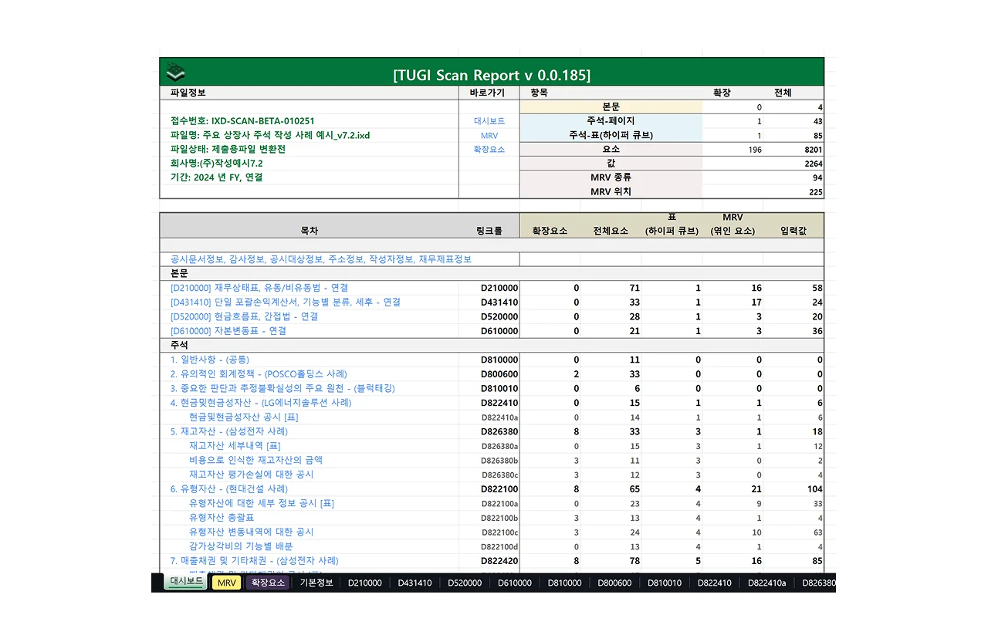Open the [D520000] 현금흐름표 link
Screen dimensions: 988x642
[244, 316]
